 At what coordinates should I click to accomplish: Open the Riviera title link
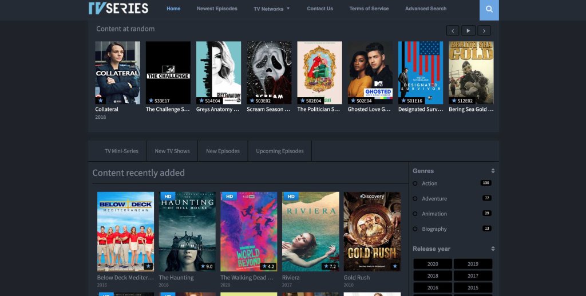coord(291,278)
